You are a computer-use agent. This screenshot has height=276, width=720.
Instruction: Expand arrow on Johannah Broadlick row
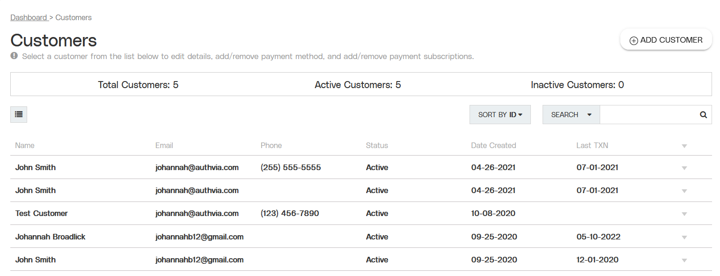click(684, 237)
